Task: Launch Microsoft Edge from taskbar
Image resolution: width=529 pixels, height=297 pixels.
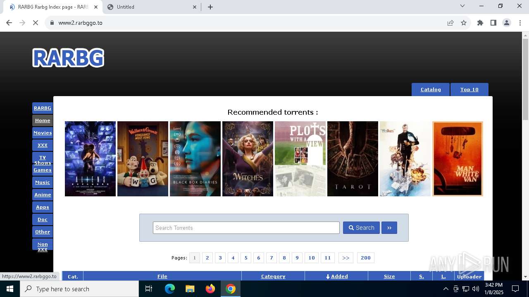Action: (x=169, y=289)
